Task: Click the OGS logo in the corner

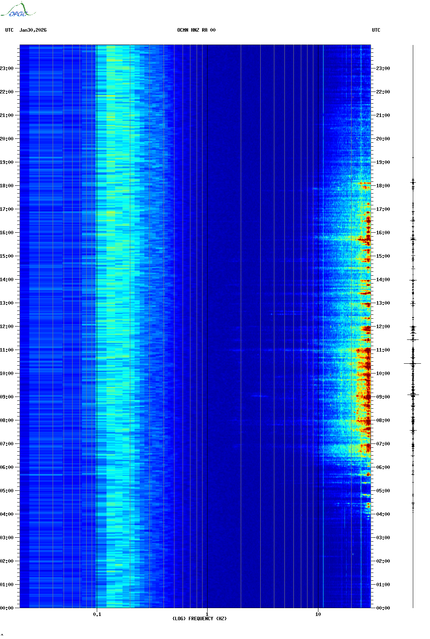Action: pos(18,10)
